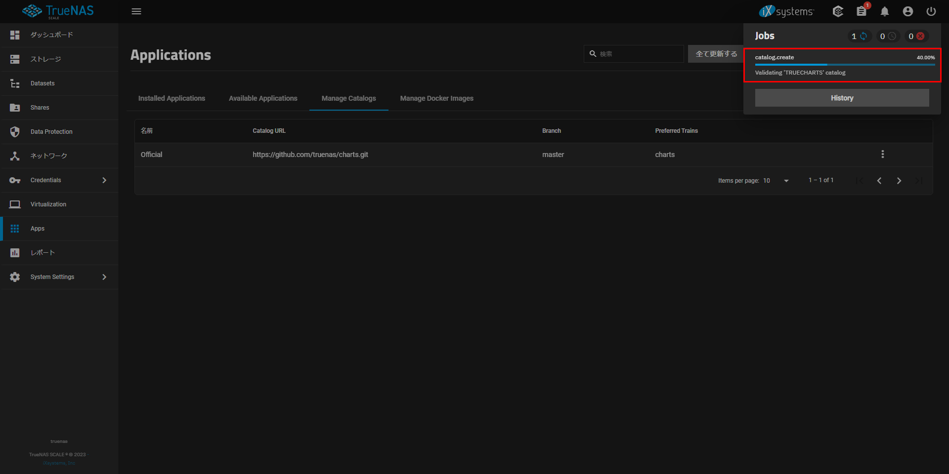The width and height of the screenshot is (949, 474).
Task: Click the TrueNAS SCALE logo
Action: tap(58, 11)
